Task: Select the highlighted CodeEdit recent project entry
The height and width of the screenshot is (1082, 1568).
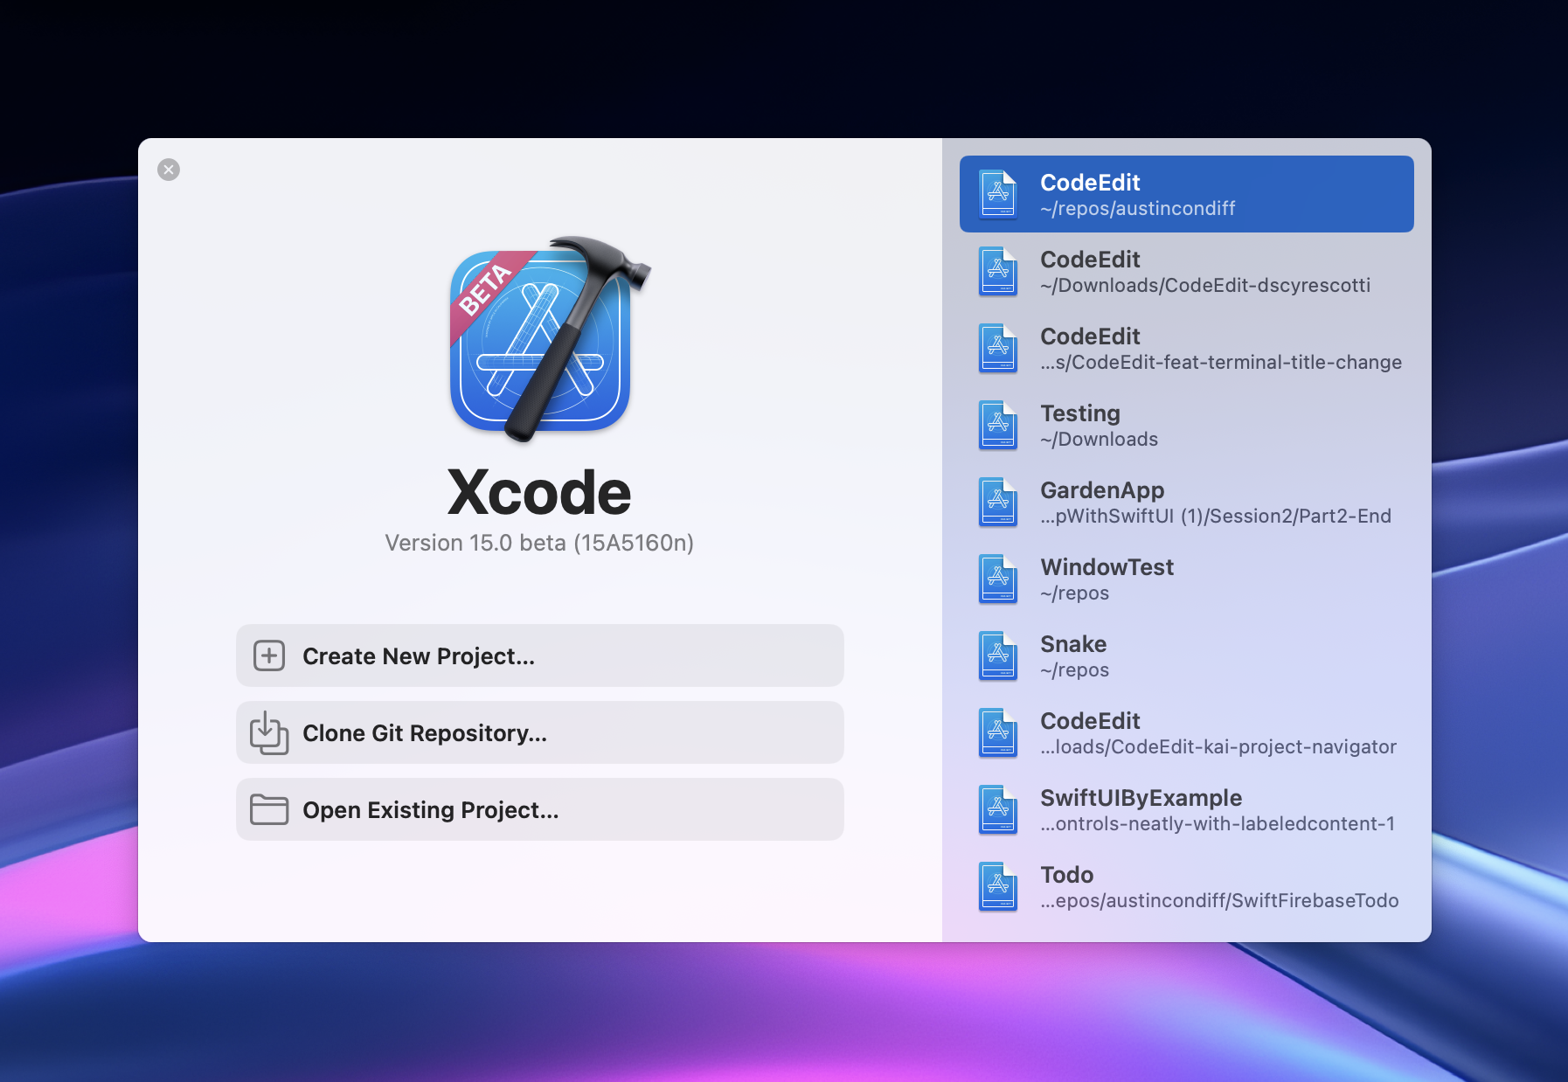Action: point(1185,194)
